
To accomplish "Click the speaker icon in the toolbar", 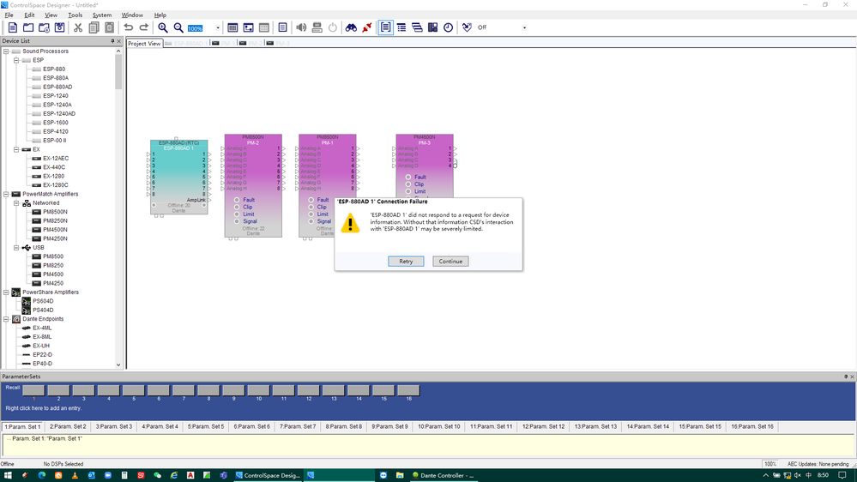I will 301,27.
